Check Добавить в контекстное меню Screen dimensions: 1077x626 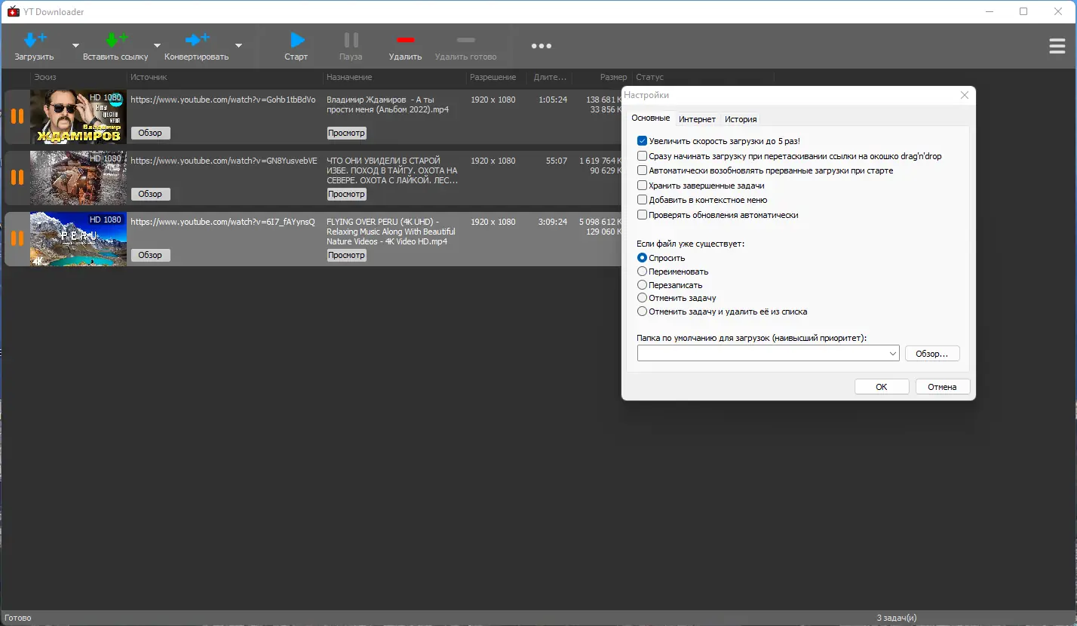pos(643,200)
